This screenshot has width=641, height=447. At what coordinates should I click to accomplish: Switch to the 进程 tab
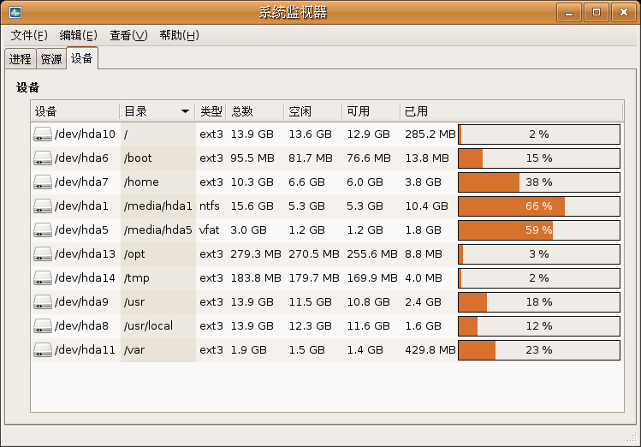pos(21,59)
